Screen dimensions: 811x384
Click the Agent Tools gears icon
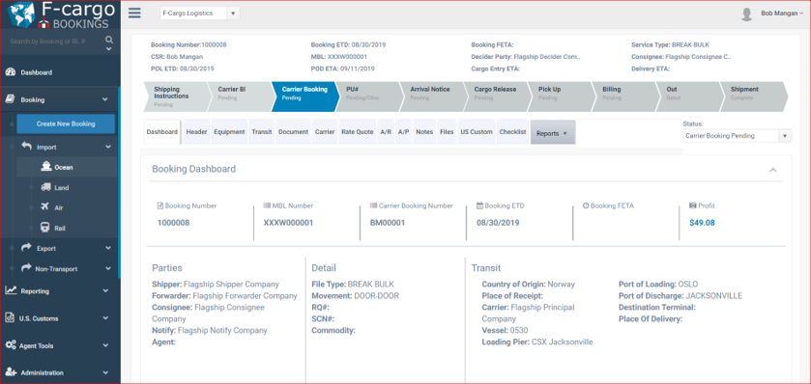pyautogui.click(x=11, y=345)
